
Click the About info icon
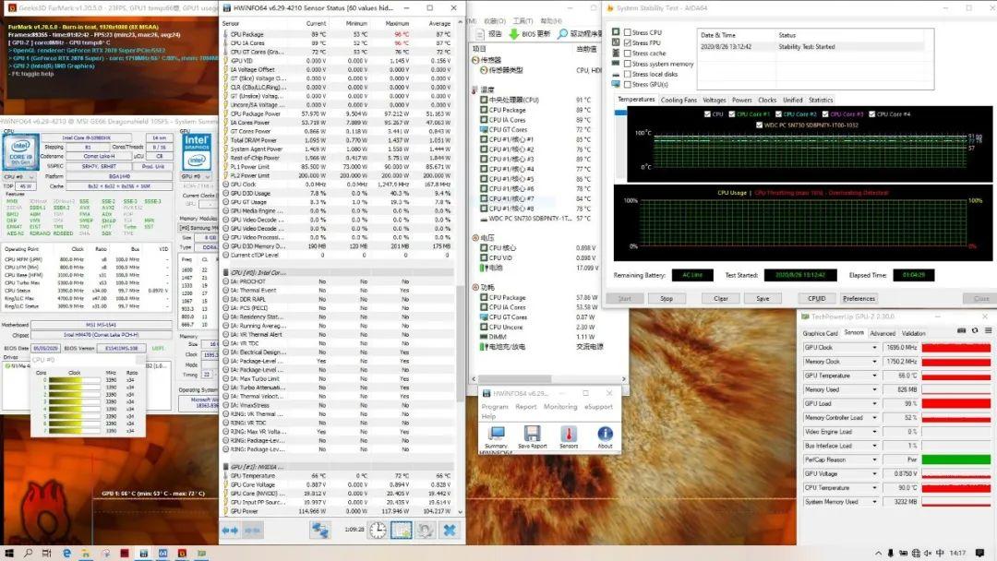[x=605, y=434]
